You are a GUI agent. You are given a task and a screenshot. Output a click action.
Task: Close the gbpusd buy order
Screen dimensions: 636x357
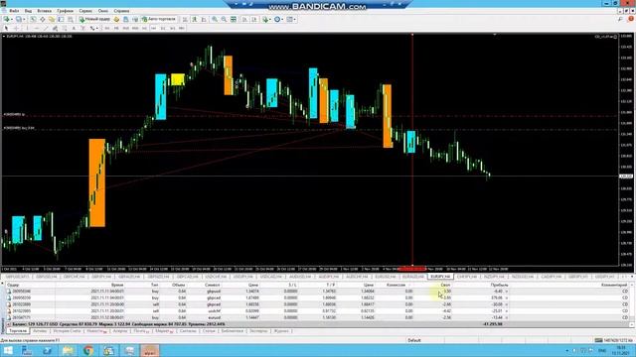tap(506, 291)
